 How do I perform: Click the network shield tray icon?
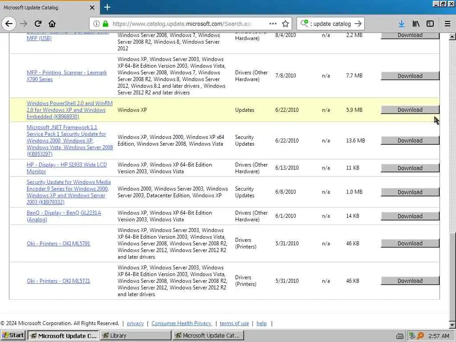click(412, 336)
